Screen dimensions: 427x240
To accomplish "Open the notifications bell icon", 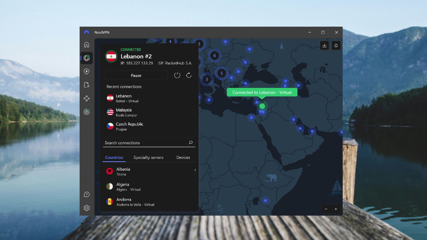I will 336,45.
